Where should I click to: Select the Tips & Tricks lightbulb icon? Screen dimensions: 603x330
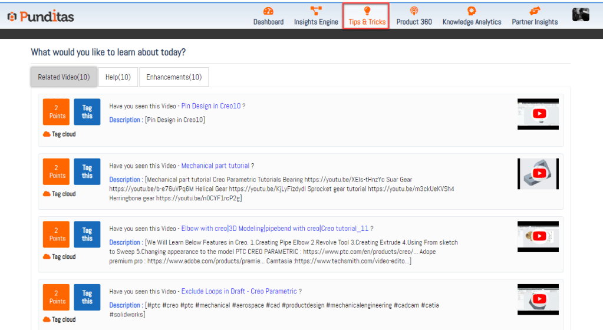(x=367, y=11)
